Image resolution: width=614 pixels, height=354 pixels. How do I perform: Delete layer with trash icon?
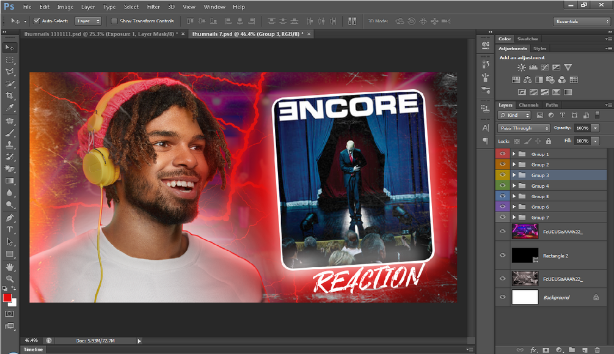(x=597, y=350)
